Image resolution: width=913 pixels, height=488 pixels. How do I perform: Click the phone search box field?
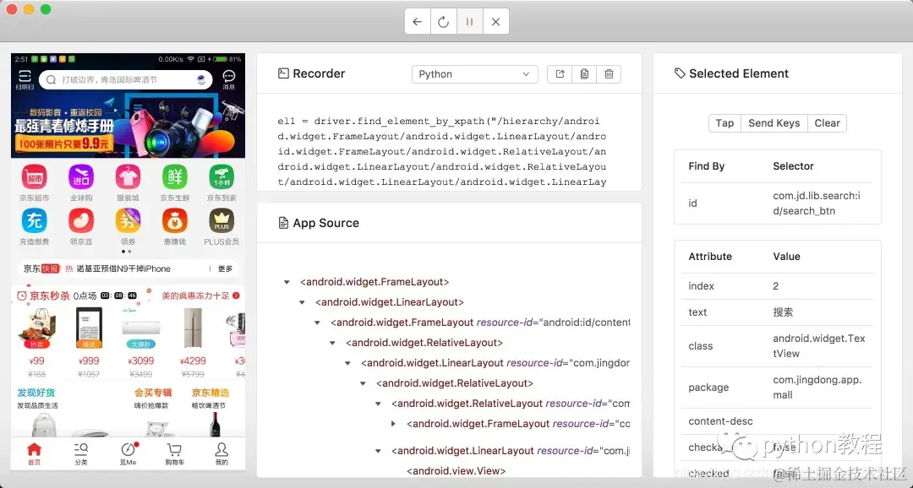125,79
